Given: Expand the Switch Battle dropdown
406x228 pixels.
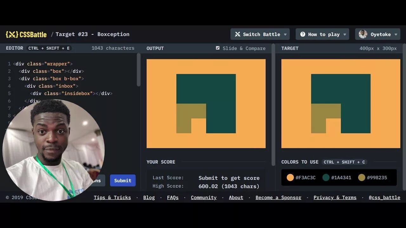Looking at the screenshot, I should pos(285,34).
